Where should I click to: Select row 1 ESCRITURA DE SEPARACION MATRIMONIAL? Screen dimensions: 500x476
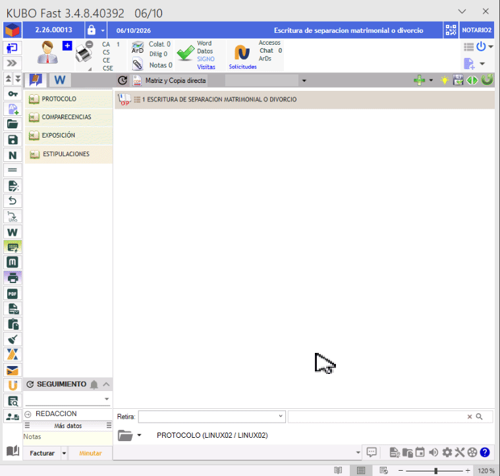pos(304,99)
